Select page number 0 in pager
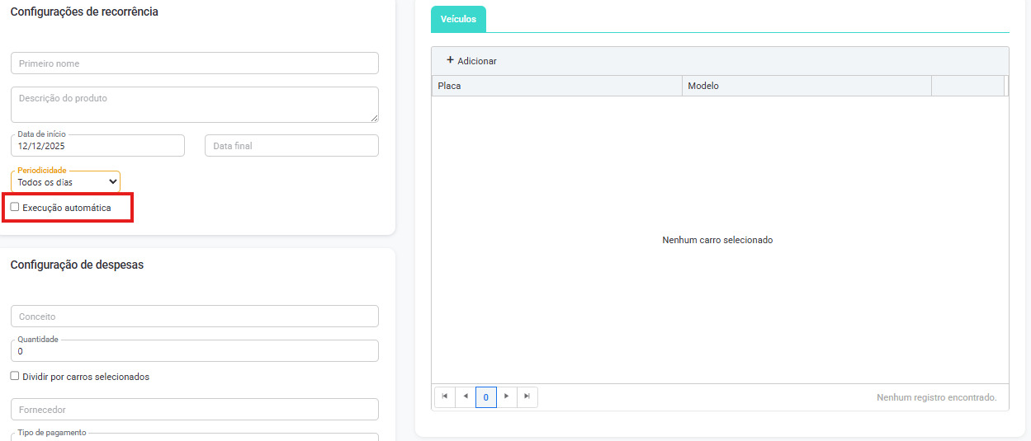 [x=486, y=397]
